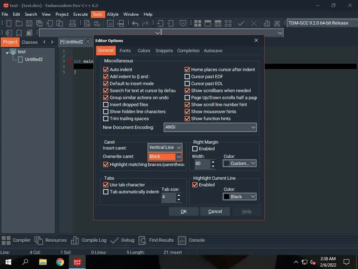The image size is (358, 269).
Task: Open the Resources panel at bottom
Action: 50,240
